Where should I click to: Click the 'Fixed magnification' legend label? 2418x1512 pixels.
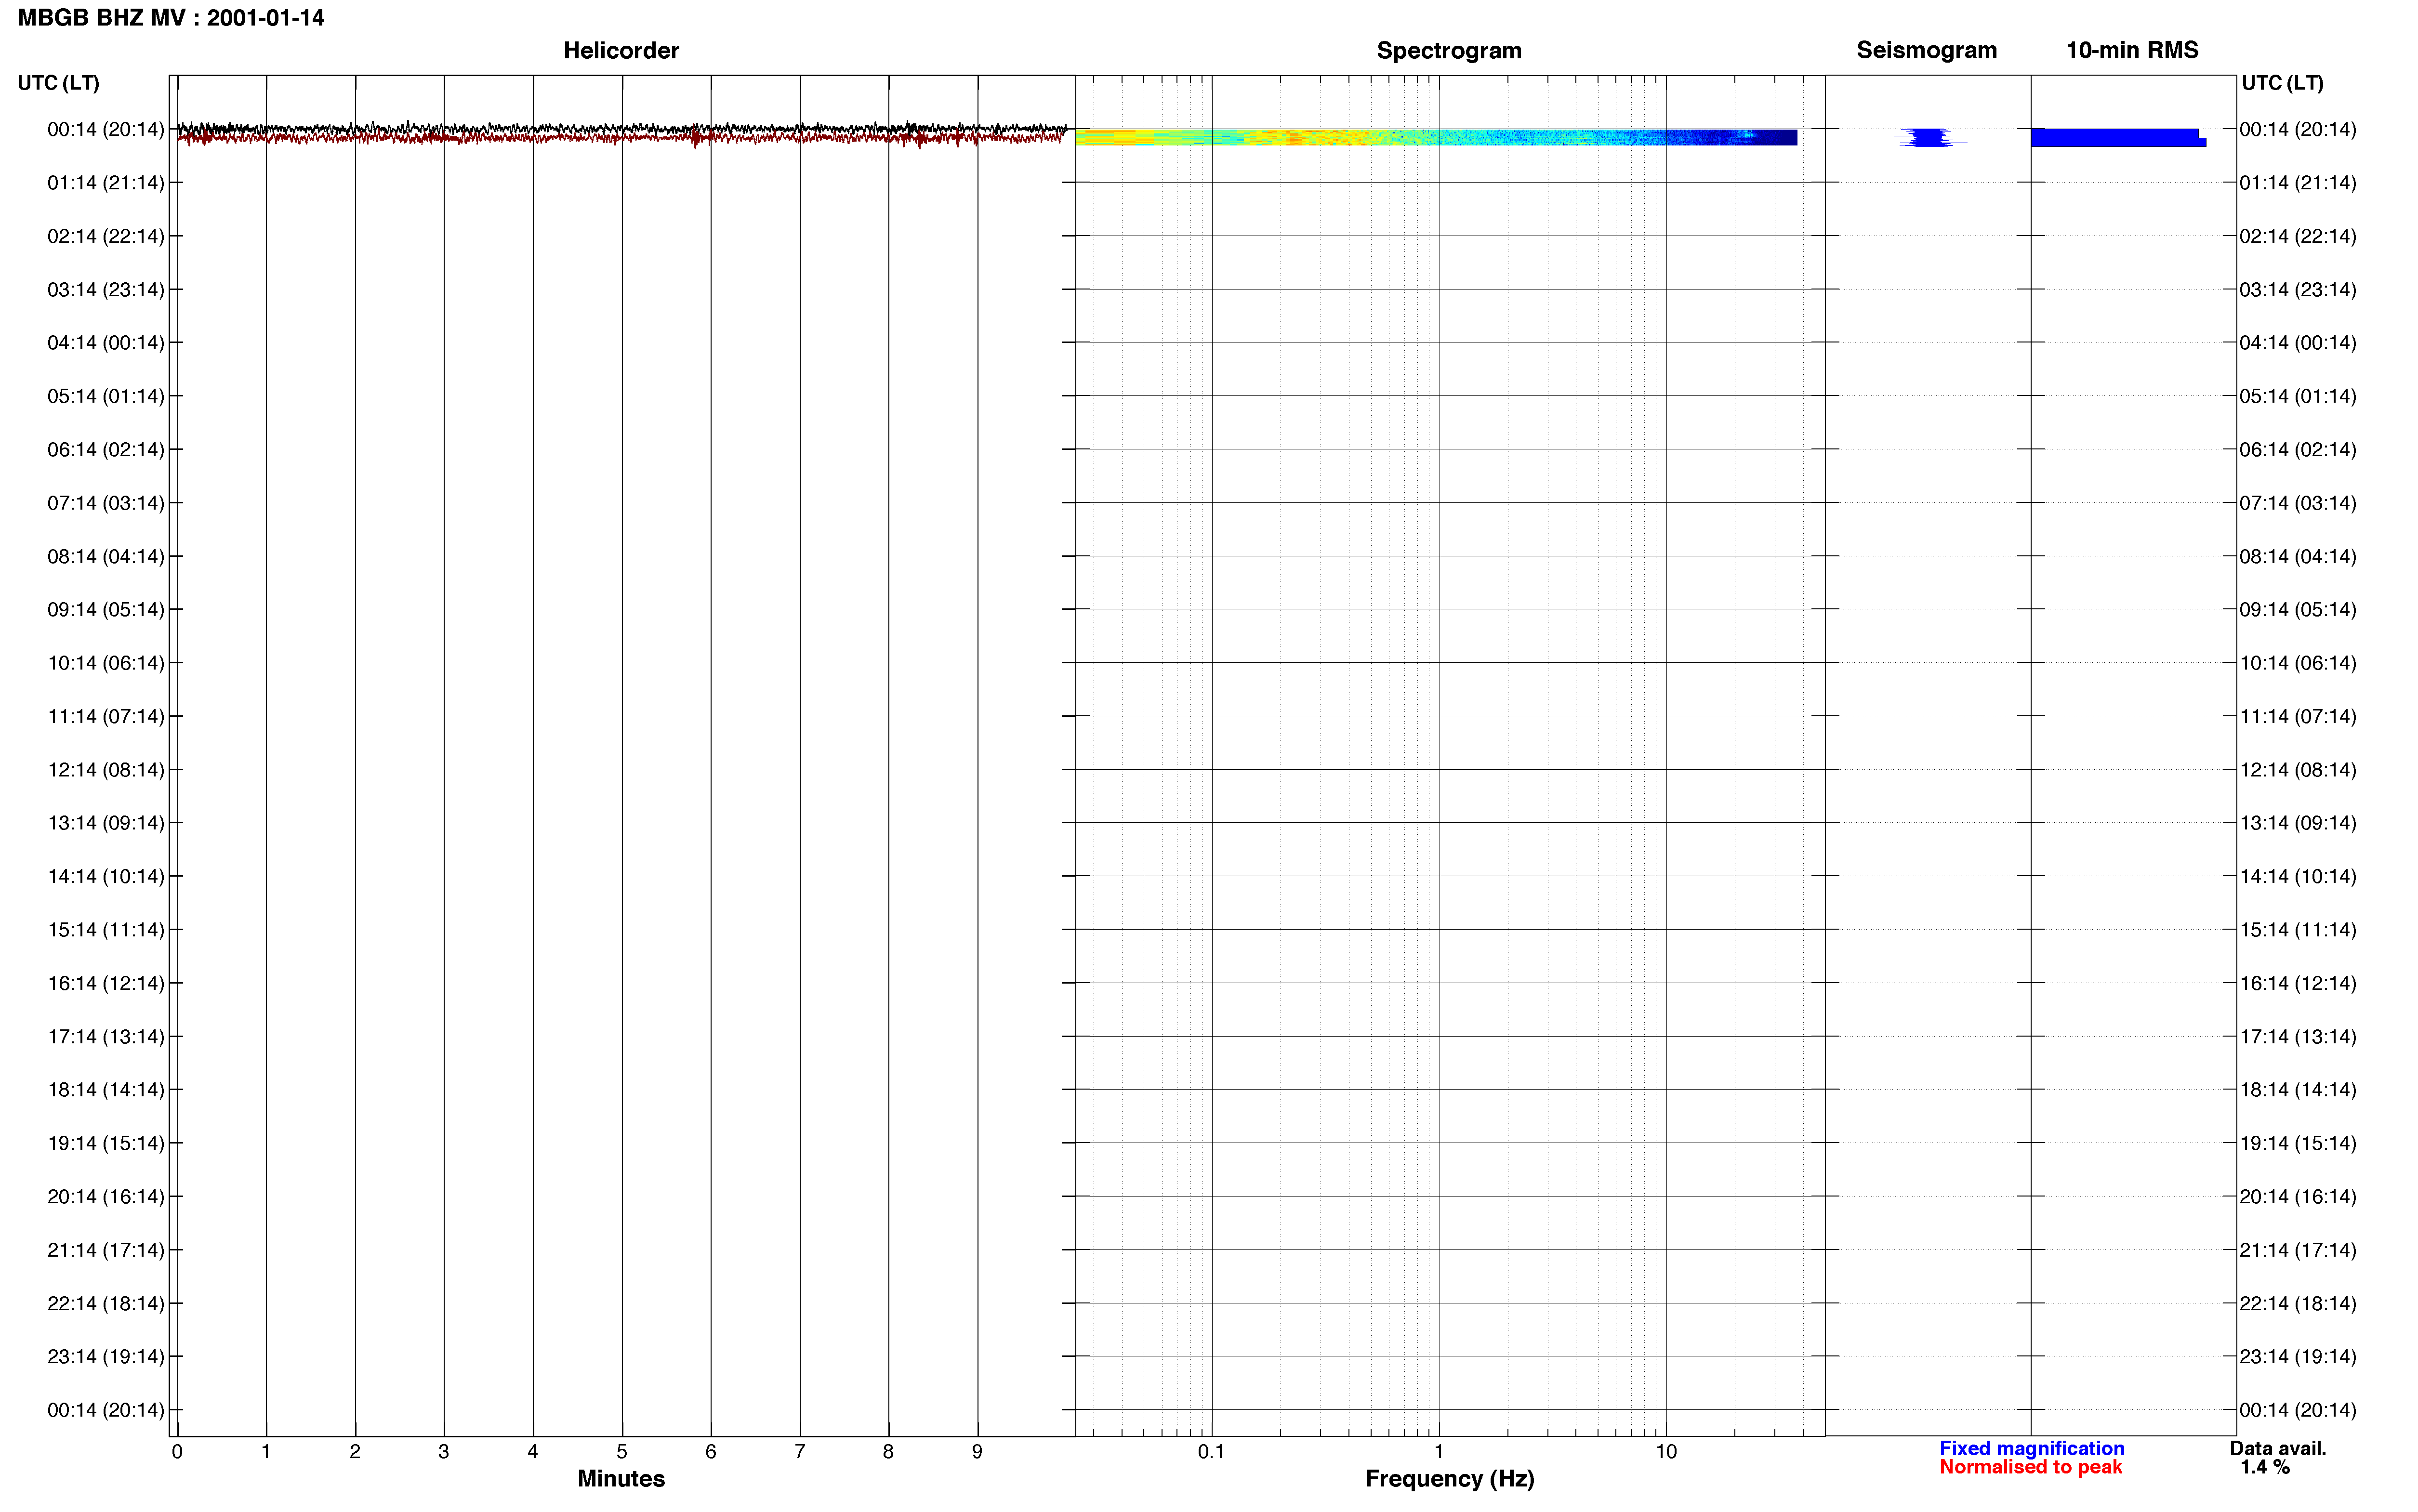click(2031, 1448)
